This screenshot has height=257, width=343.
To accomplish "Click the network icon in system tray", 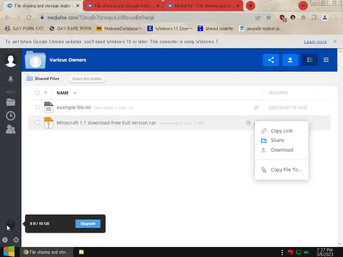I will (298, 252).
